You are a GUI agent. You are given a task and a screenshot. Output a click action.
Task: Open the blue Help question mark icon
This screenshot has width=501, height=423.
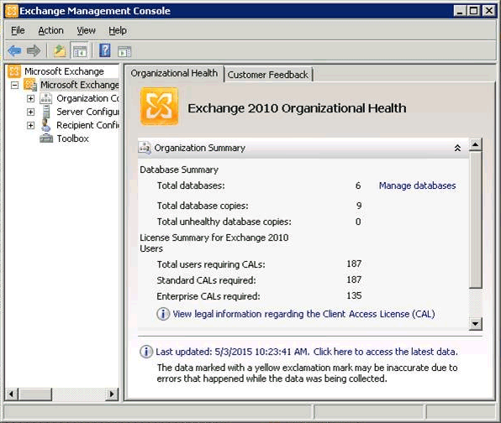pyautogui.click(x=105, y=50)
